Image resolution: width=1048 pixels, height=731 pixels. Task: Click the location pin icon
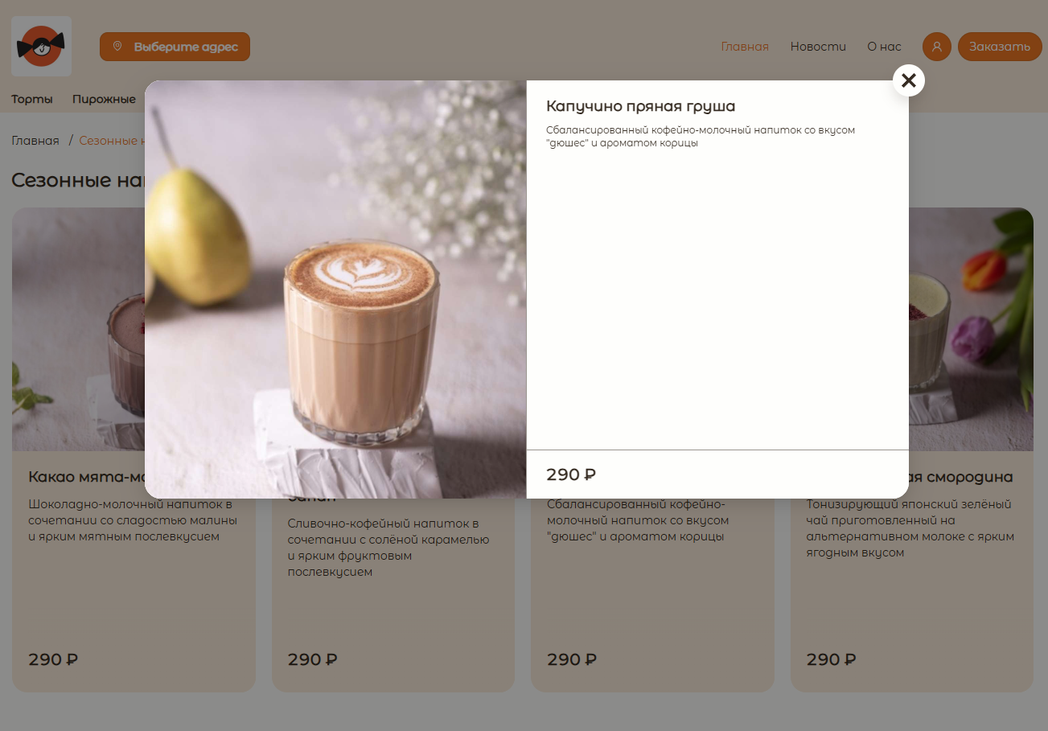(x=117, y=47)
